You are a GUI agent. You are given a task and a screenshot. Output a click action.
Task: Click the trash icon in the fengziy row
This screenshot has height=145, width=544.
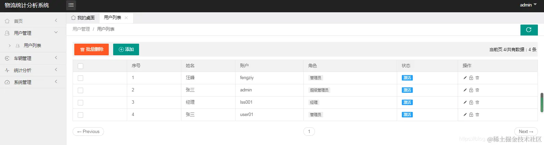pyautogui.click(x=477, y=78)
